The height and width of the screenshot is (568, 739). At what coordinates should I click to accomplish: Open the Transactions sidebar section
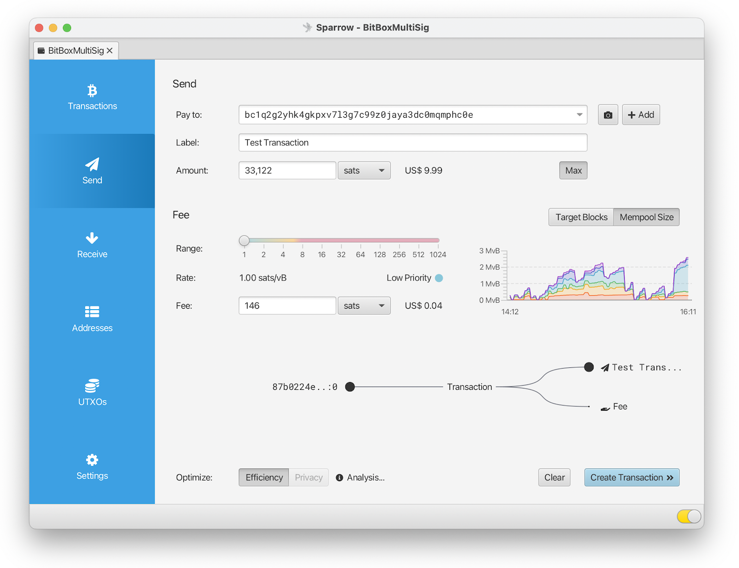click(92, 97)
